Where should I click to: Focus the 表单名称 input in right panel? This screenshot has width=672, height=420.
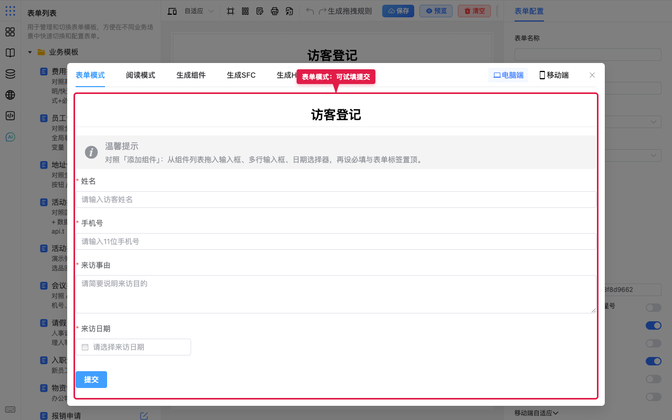pyautogui.click(x=588, y=55)
